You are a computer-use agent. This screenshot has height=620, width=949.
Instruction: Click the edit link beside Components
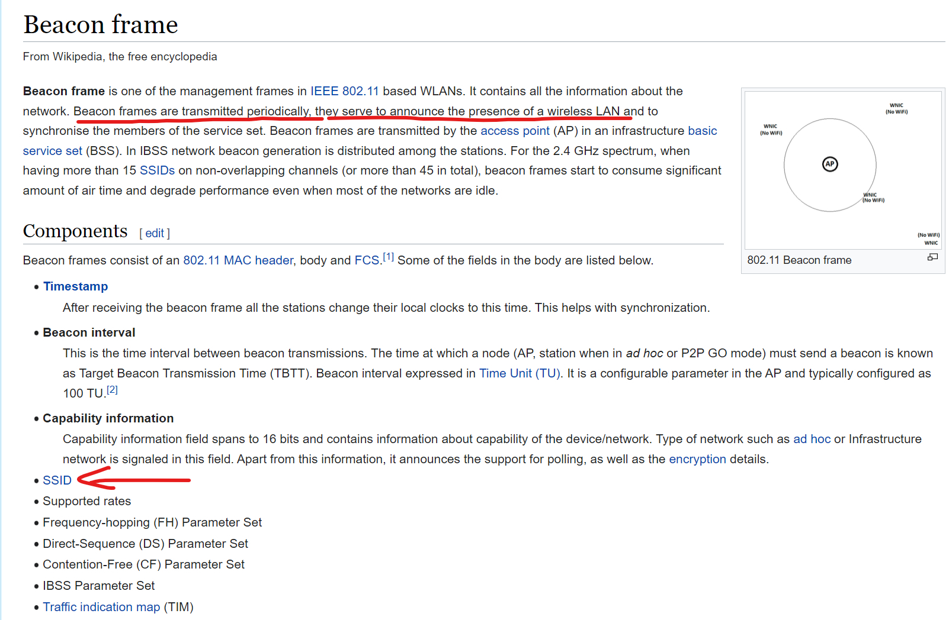[x=155, y=233]
